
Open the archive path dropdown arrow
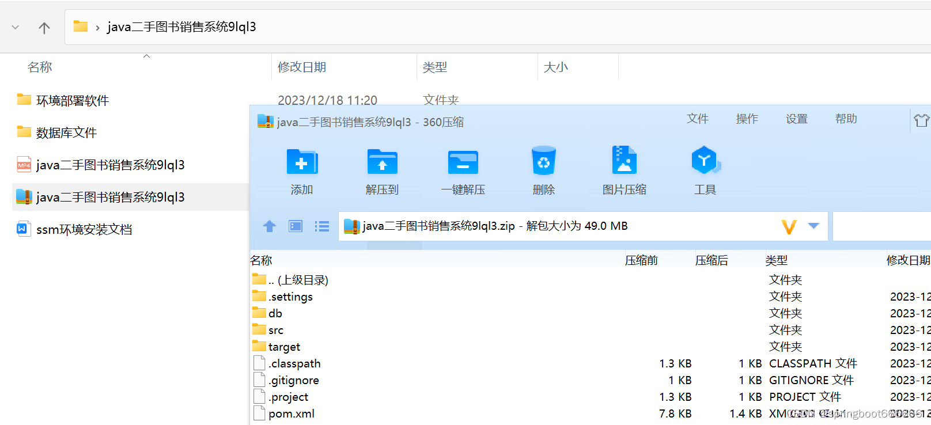tap(813, 226)
